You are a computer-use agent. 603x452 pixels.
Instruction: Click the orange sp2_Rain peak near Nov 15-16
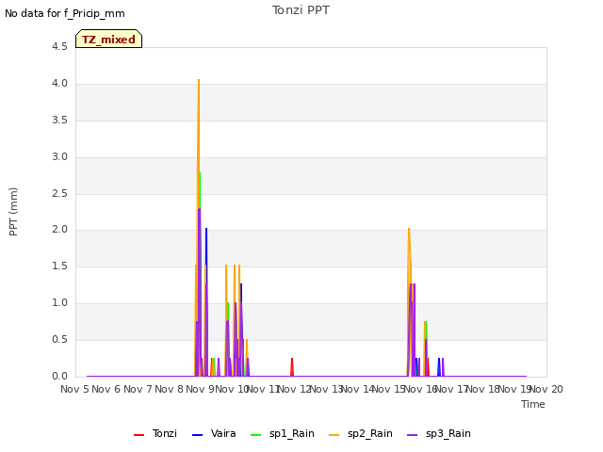pyautogui.click(x=409, y=230)
